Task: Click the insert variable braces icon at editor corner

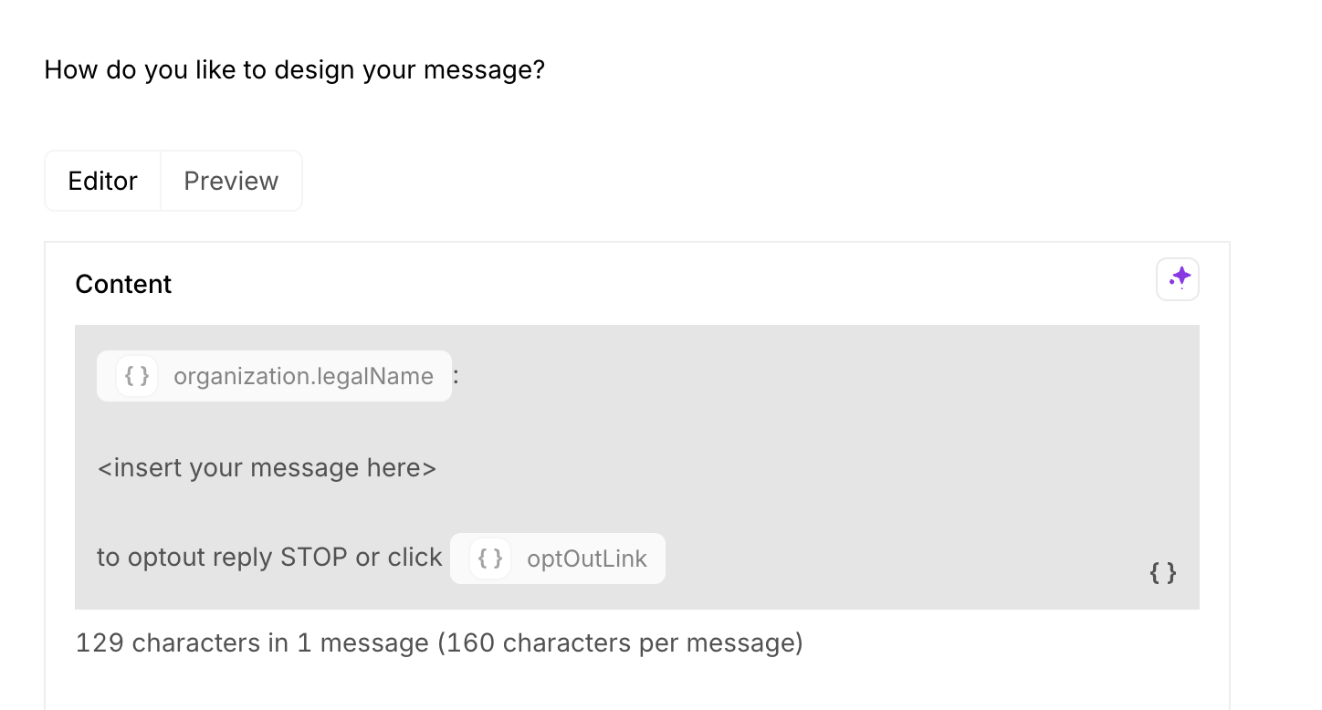Action: (x=1162, y=573)
